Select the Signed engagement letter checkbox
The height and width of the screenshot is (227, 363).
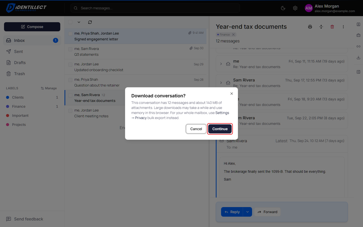70,34
